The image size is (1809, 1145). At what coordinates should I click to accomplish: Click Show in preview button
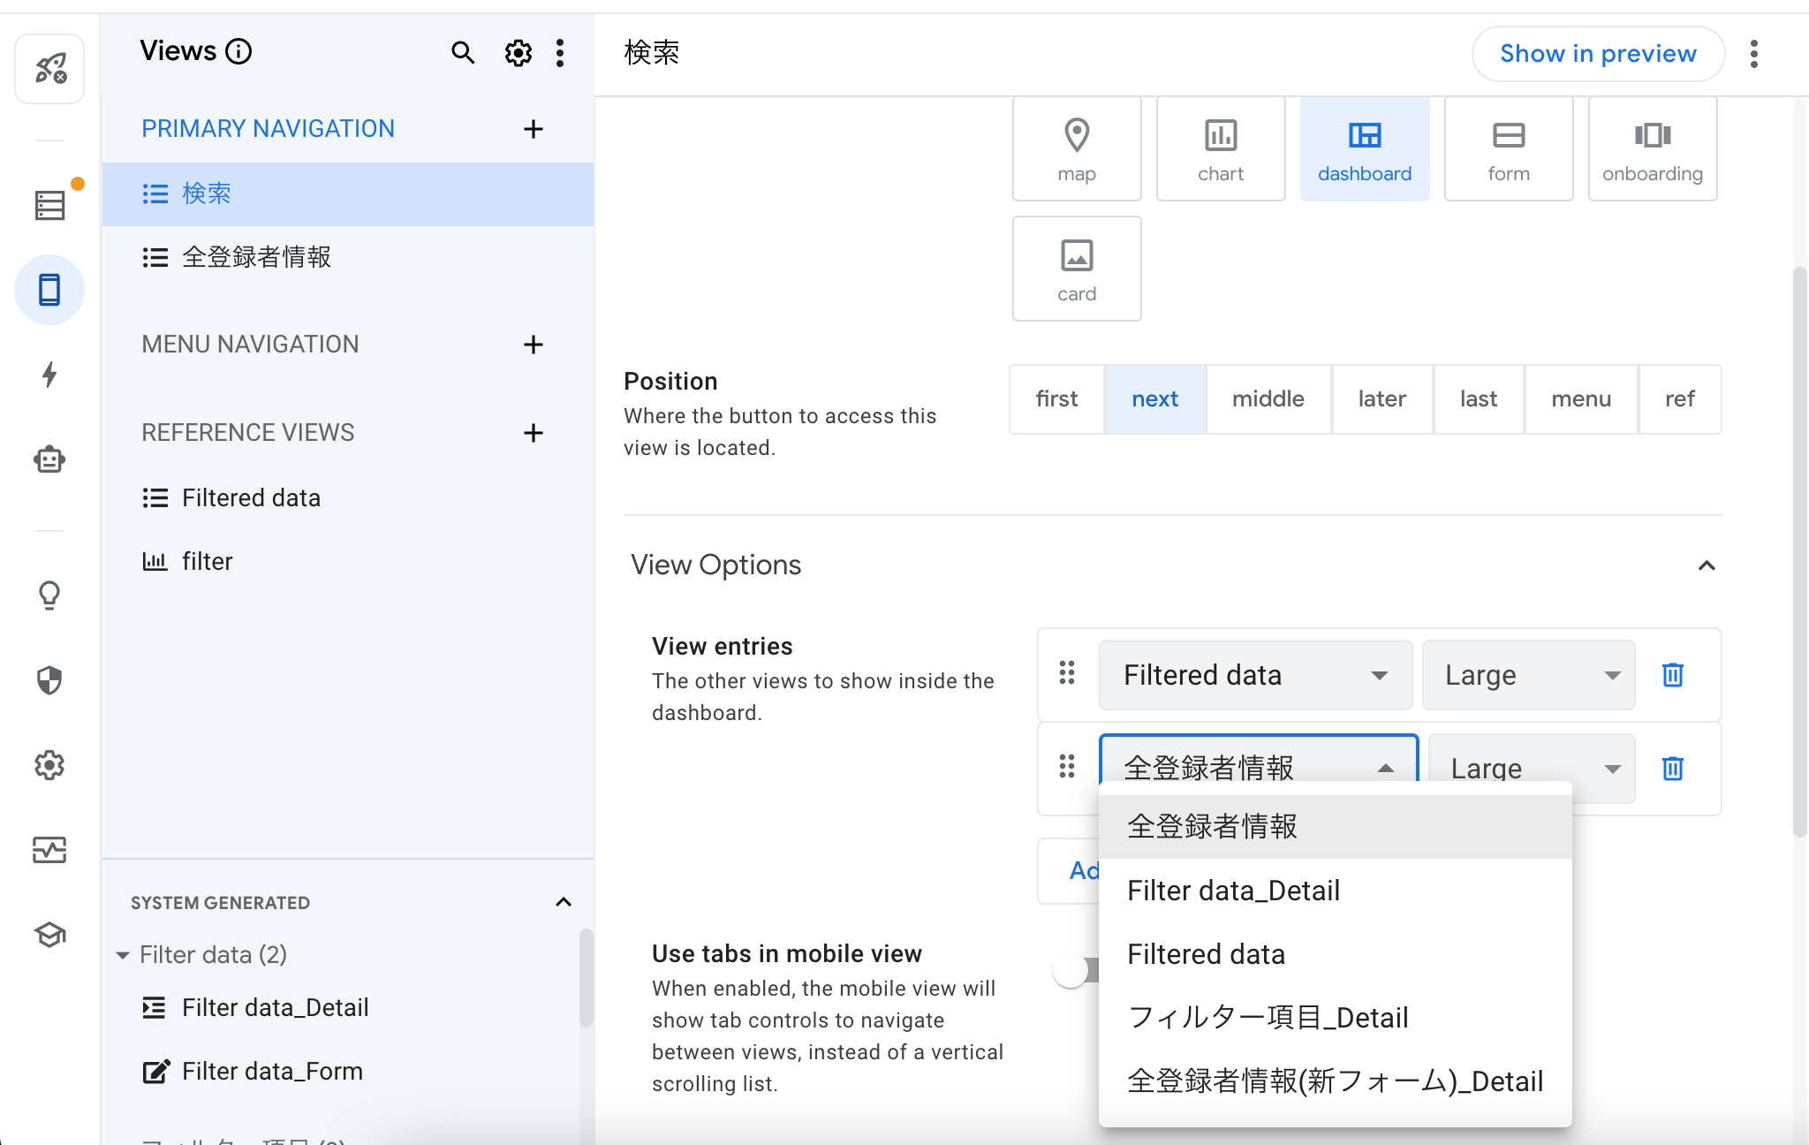[1597, 54]
